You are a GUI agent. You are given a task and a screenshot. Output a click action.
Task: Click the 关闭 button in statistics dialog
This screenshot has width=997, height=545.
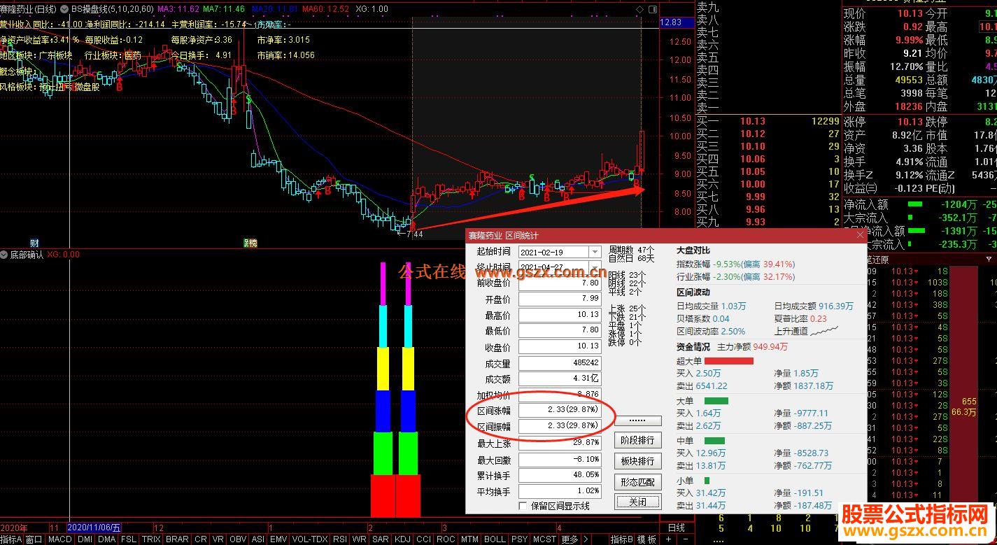click(x=637, y=502)
